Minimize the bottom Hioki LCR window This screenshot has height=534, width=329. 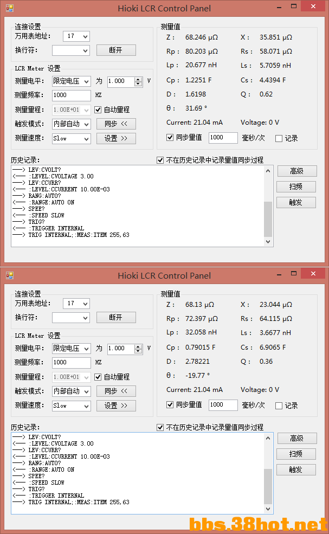[279, 274]
